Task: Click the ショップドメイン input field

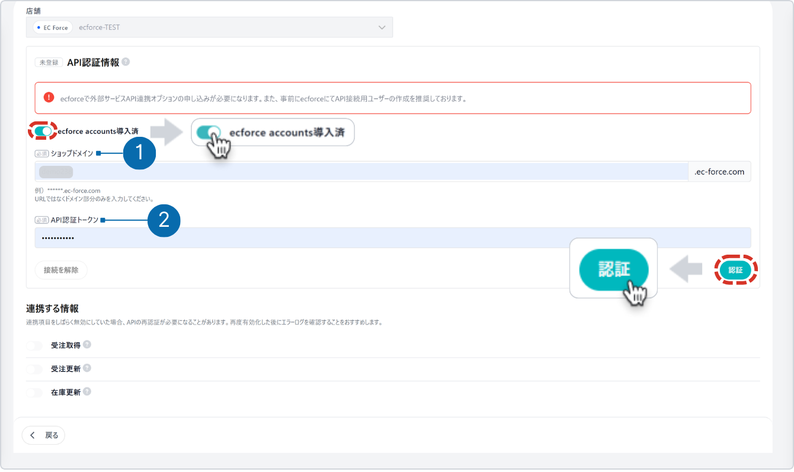Action: [360, 172]
